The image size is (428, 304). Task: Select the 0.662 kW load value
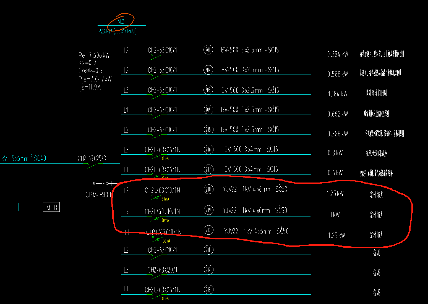click(338, 114)
